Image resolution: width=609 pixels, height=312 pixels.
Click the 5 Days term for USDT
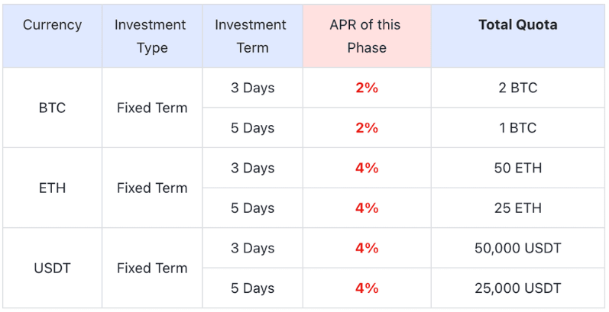[x=252, y=288]
